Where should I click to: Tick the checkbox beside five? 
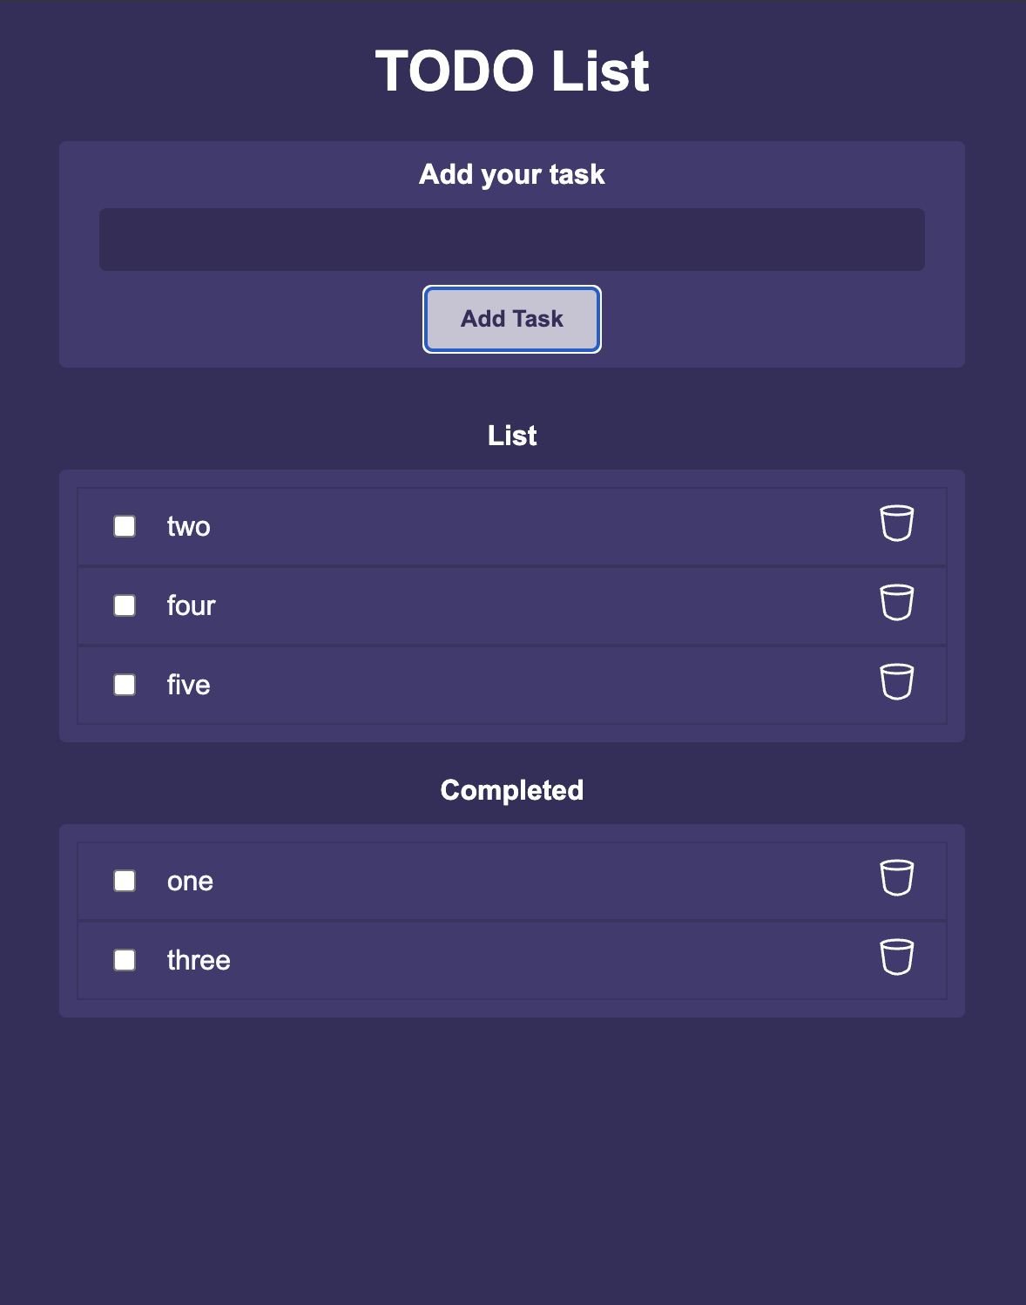point(125,685)
